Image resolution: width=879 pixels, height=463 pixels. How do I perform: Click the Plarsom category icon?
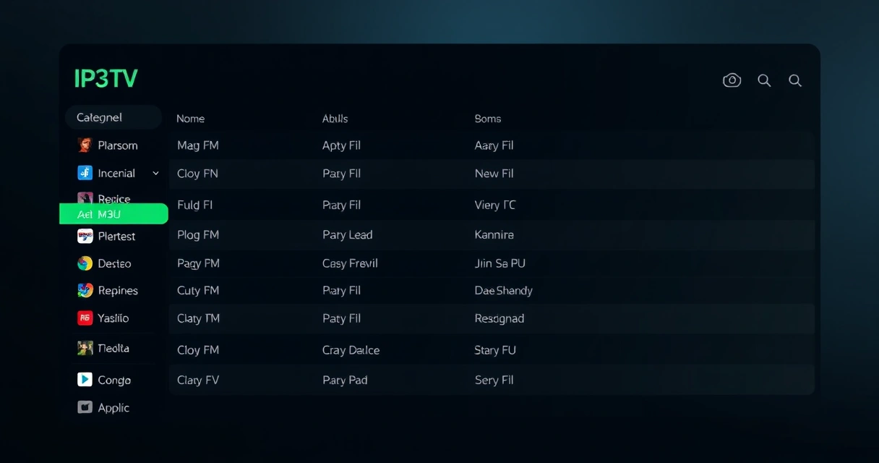click(x=85, y=145)
